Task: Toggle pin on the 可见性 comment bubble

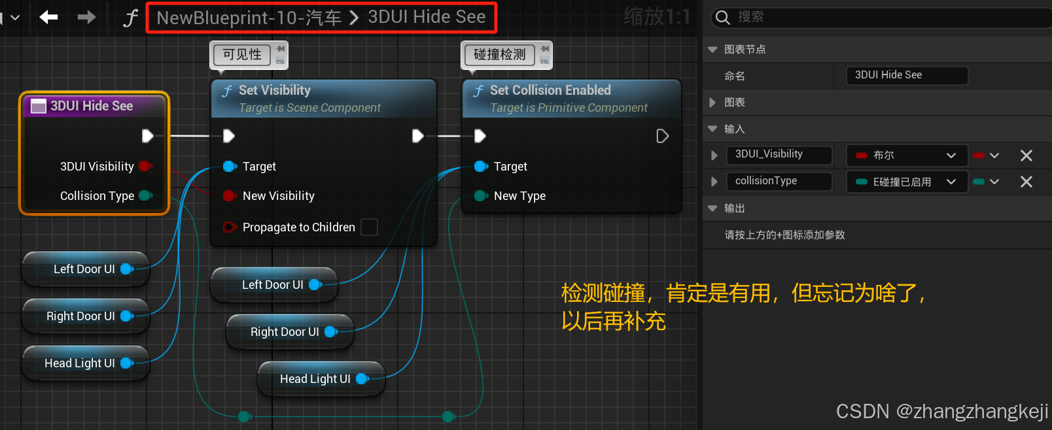Action: 280,49
